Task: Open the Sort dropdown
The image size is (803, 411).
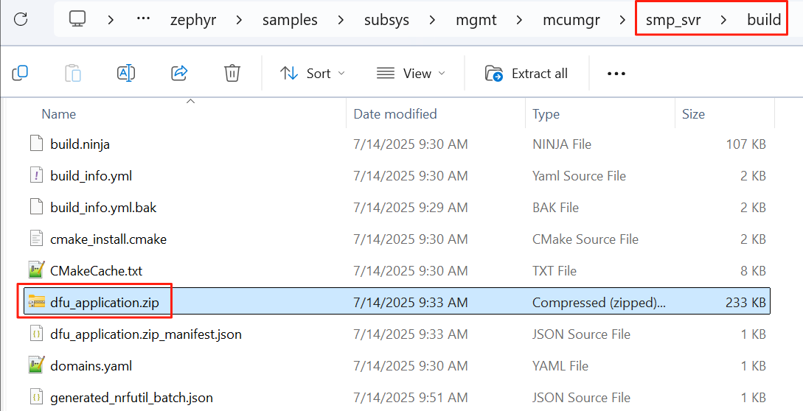Action: coord(313,73)
